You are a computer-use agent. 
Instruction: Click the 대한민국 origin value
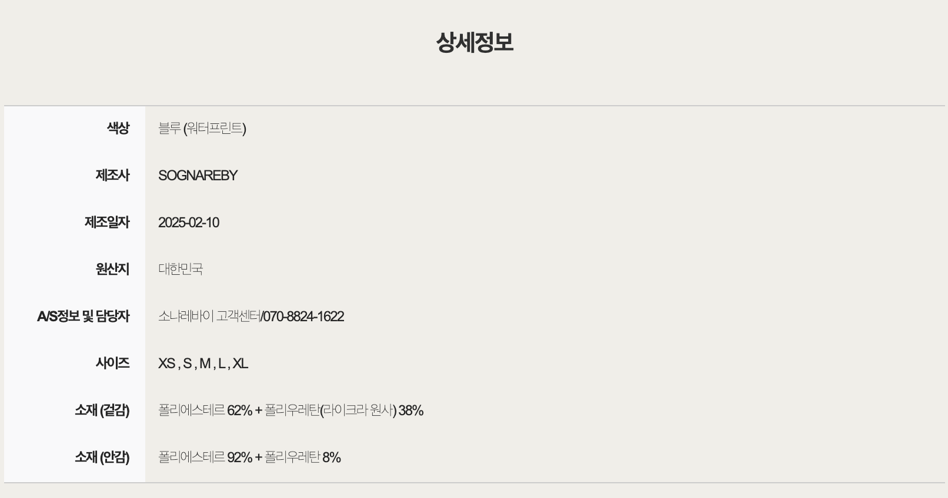(181, 269)
